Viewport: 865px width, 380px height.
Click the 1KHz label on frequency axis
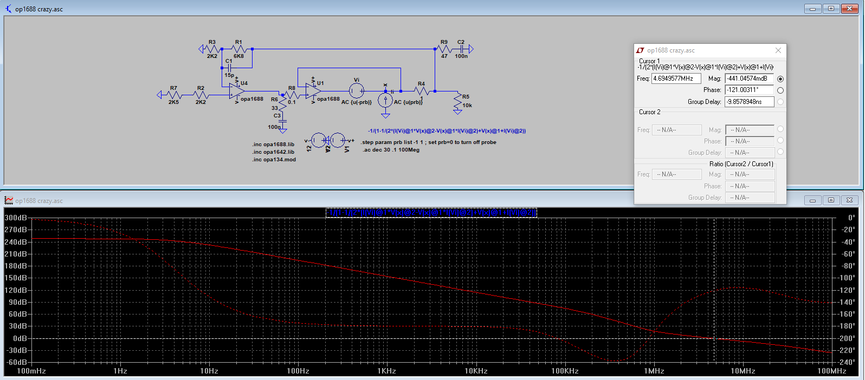point(387,371)
